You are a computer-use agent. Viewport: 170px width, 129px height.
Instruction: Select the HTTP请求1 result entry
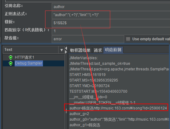(x=24, y=57)
